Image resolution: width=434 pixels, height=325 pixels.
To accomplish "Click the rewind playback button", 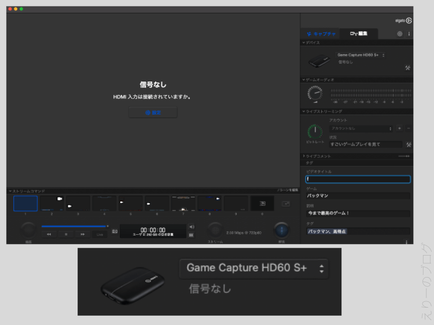I will click(49, 234).
